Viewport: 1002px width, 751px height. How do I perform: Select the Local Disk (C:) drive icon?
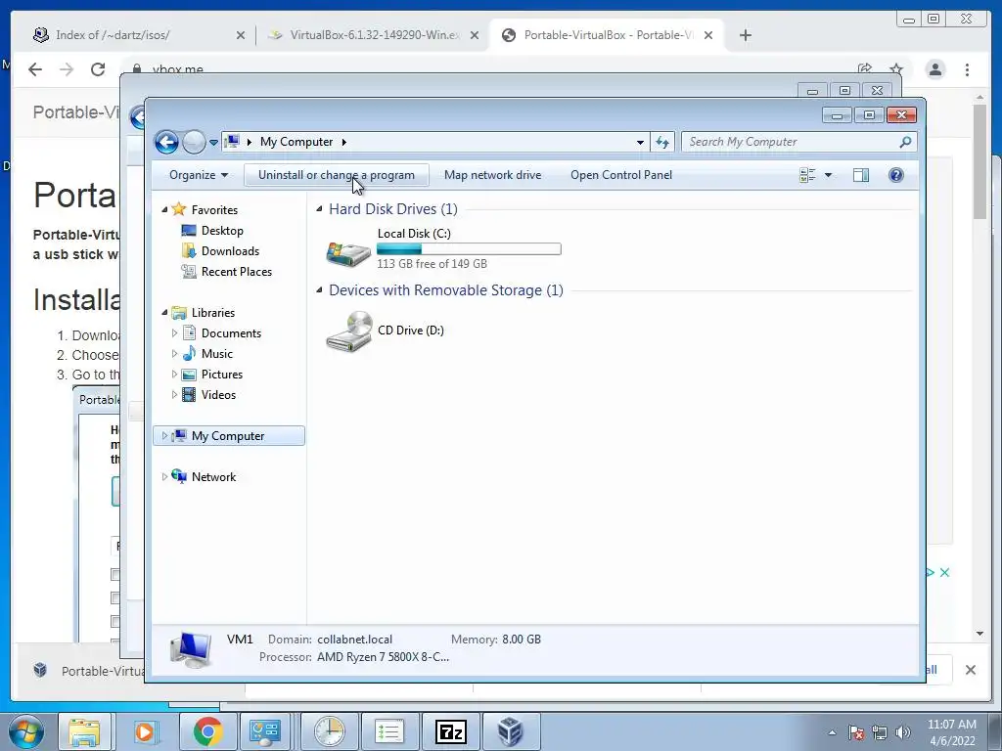[348, 253]
